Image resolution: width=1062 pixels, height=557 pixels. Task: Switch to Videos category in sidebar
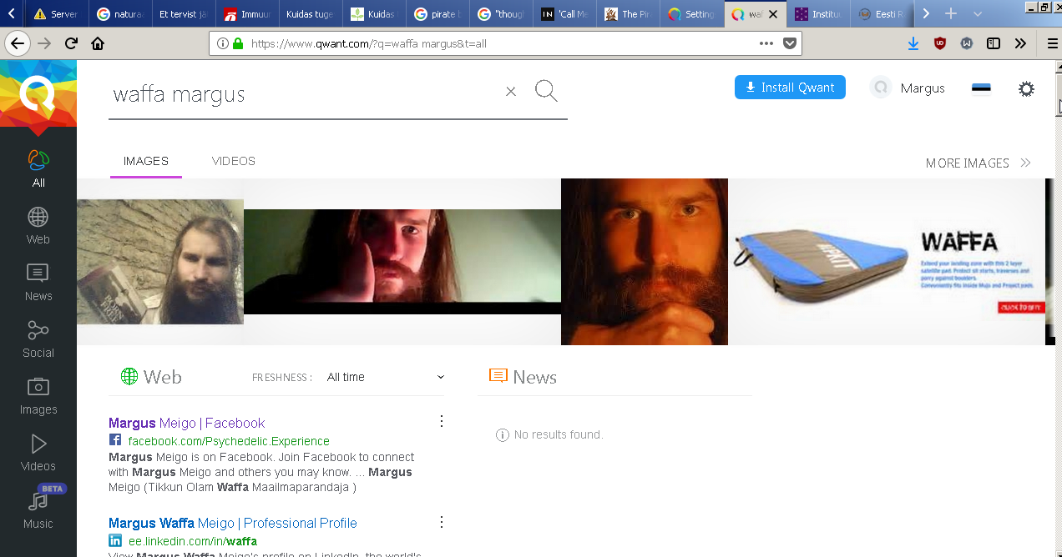click(x=38, y=453)
